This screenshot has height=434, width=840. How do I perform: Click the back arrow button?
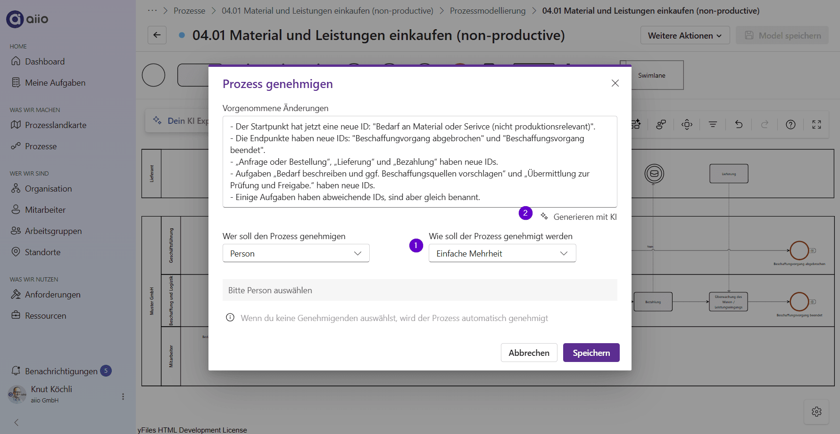click(157, 35)
